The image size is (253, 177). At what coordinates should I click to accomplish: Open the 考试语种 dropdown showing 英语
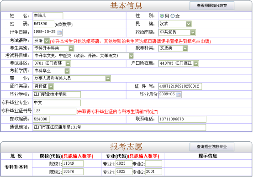click(x=41, y=41)
